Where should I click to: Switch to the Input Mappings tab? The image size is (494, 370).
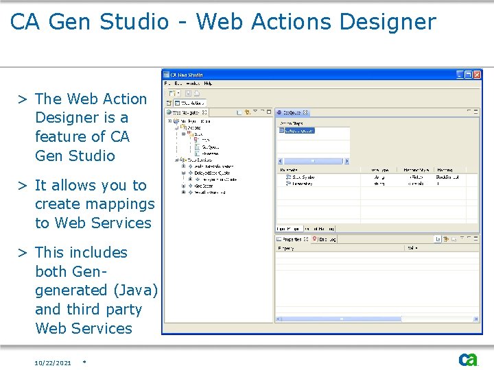click(290, 229)
